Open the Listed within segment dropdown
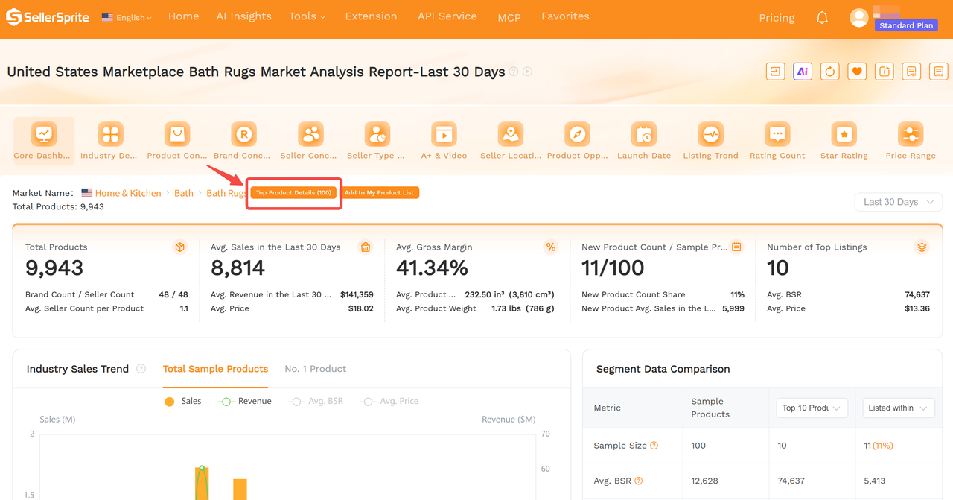The width and height of the screenshot is (953, 500). point(899,408)
